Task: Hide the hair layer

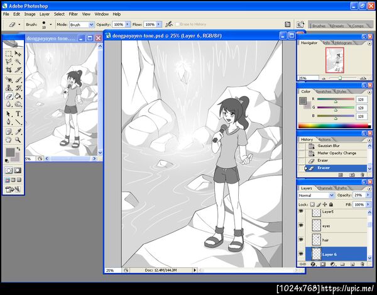Action: tap(301, 240)
